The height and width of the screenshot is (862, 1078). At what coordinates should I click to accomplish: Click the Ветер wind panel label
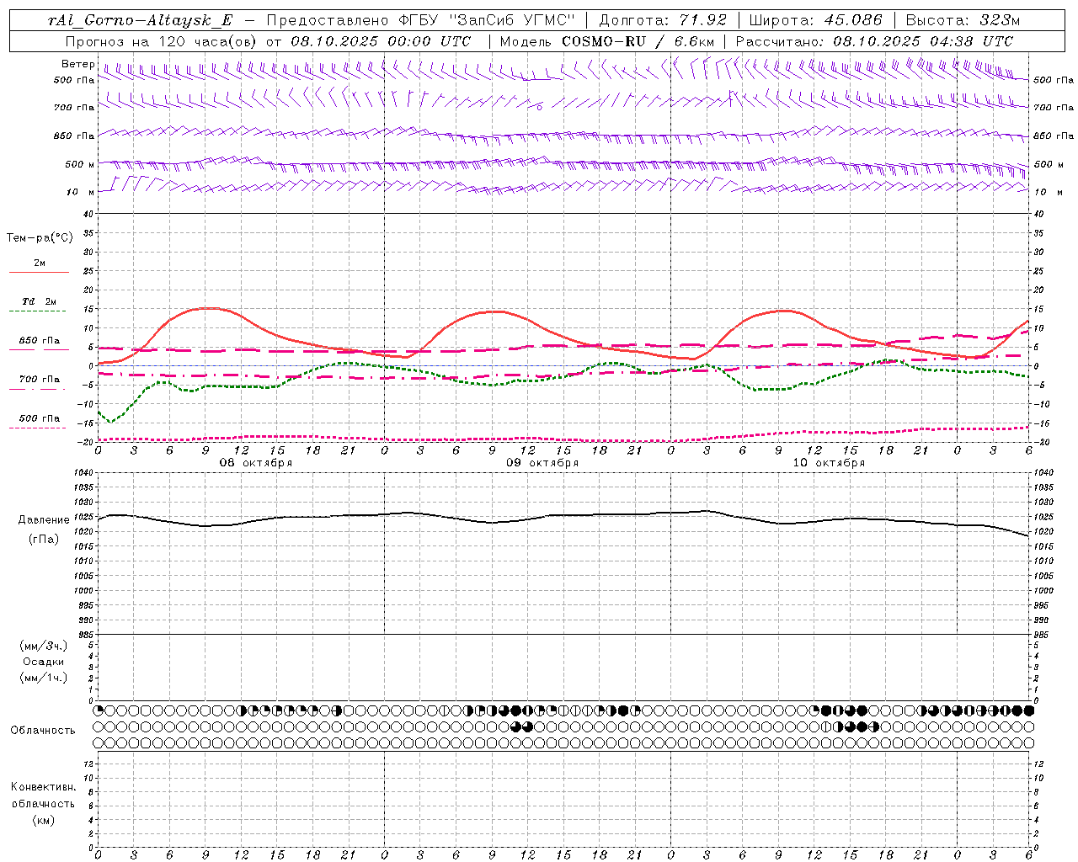pos(77,64)
